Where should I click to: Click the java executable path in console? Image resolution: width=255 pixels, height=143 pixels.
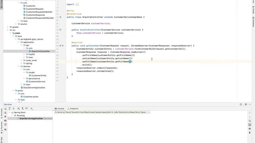(100, 112)
